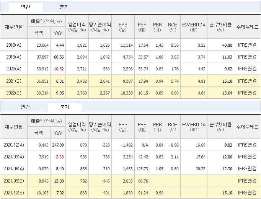
Task: Click the 2021.03(A) quarterly row label
Action: [x=14, y=157]
